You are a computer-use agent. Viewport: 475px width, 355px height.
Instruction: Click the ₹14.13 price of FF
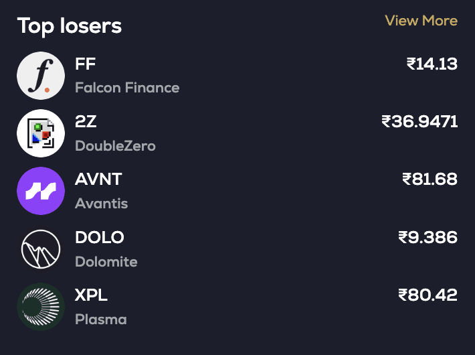[x=432, y=64]
